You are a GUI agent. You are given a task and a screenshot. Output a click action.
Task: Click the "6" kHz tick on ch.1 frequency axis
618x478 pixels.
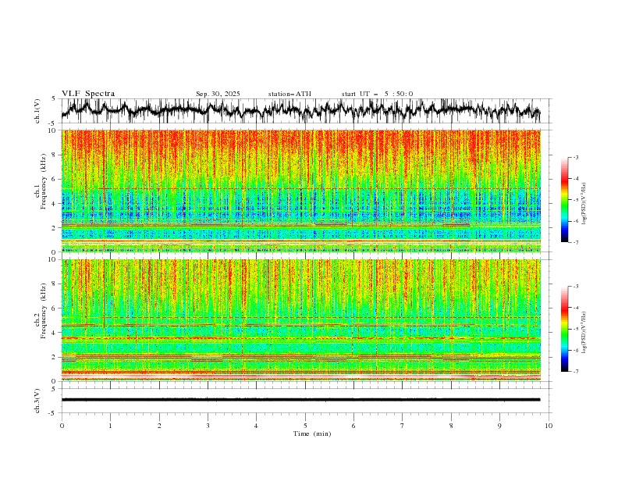tap(55, 179)
